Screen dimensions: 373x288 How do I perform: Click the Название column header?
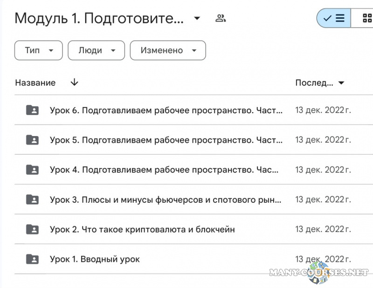tap(35, 82)
